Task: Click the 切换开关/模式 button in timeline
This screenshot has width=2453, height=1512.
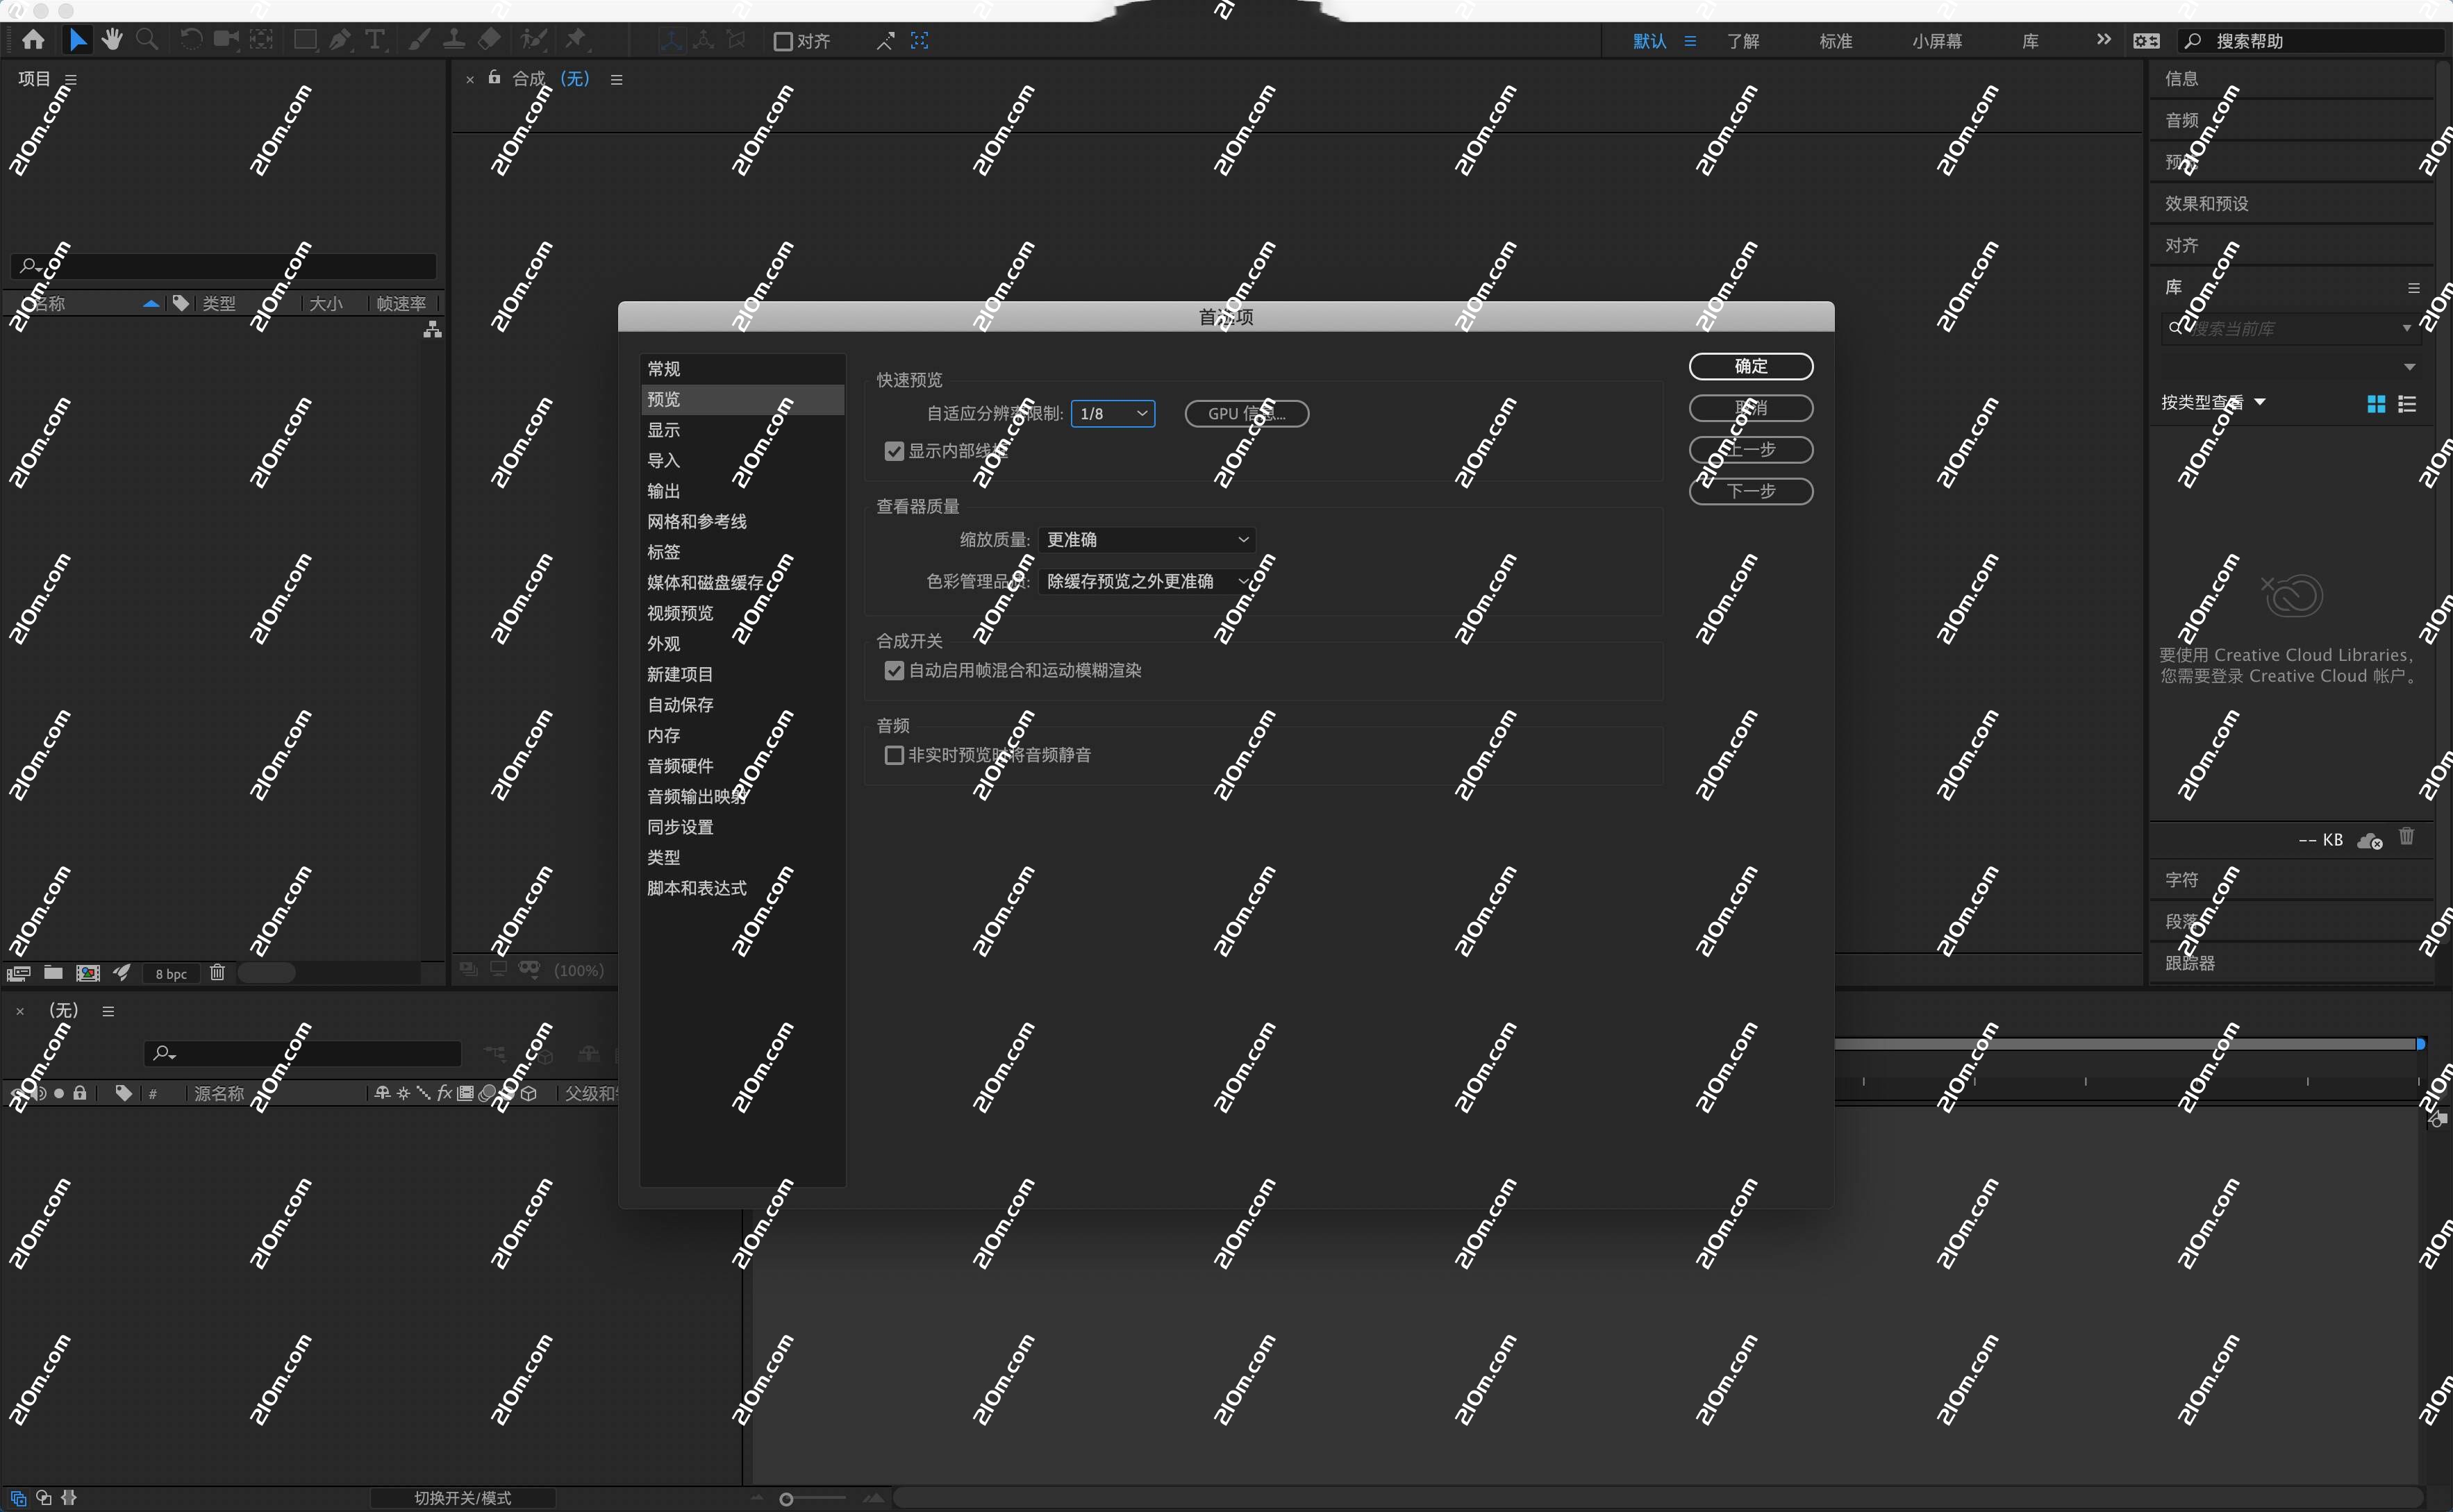Action: [463, 1498]
